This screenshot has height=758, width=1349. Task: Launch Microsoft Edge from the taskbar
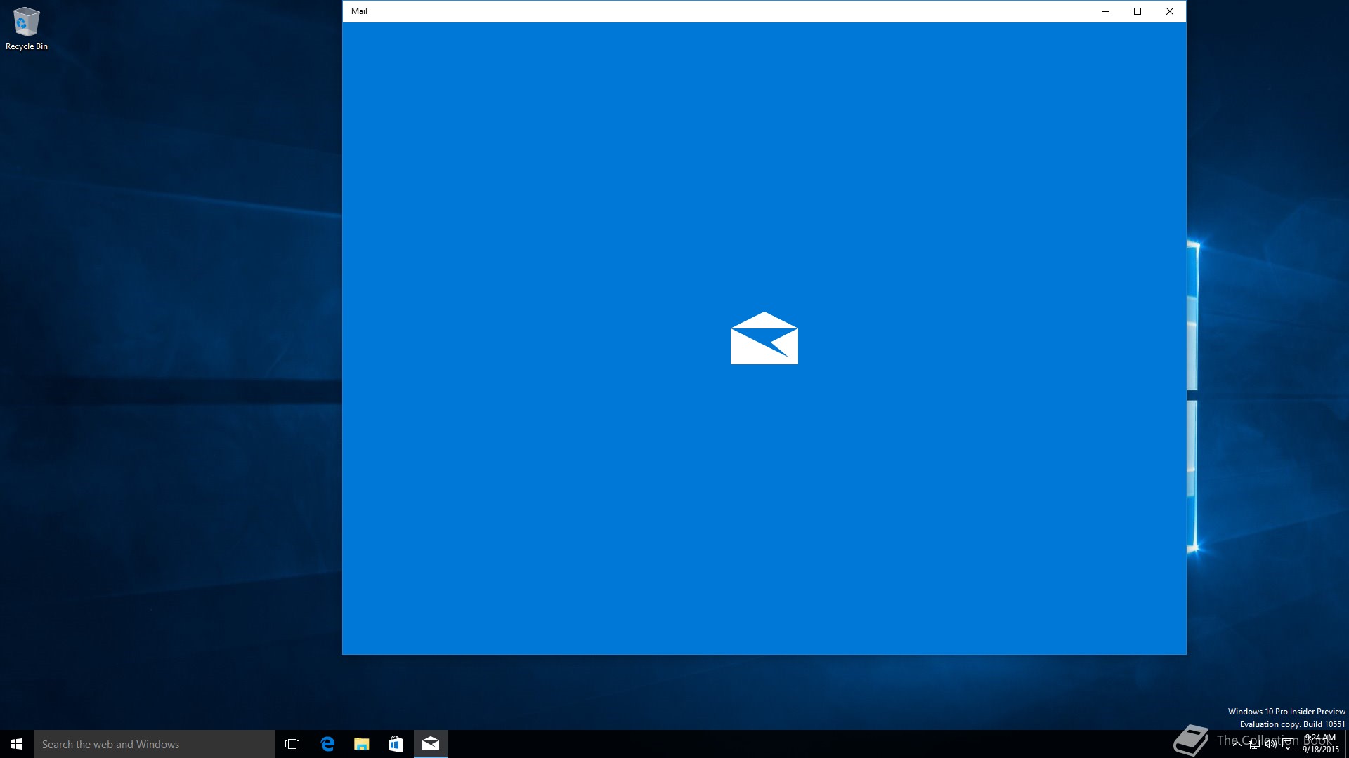tap(327, 744)
